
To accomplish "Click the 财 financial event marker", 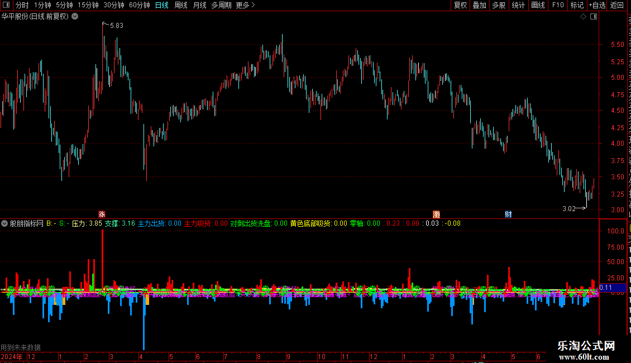I will coord(508,214).
